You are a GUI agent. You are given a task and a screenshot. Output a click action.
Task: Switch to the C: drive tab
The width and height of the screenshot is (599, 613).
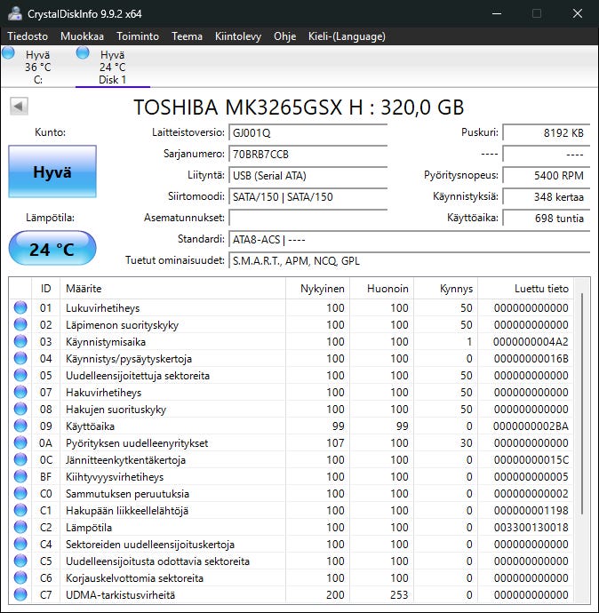tap(38, 67)
